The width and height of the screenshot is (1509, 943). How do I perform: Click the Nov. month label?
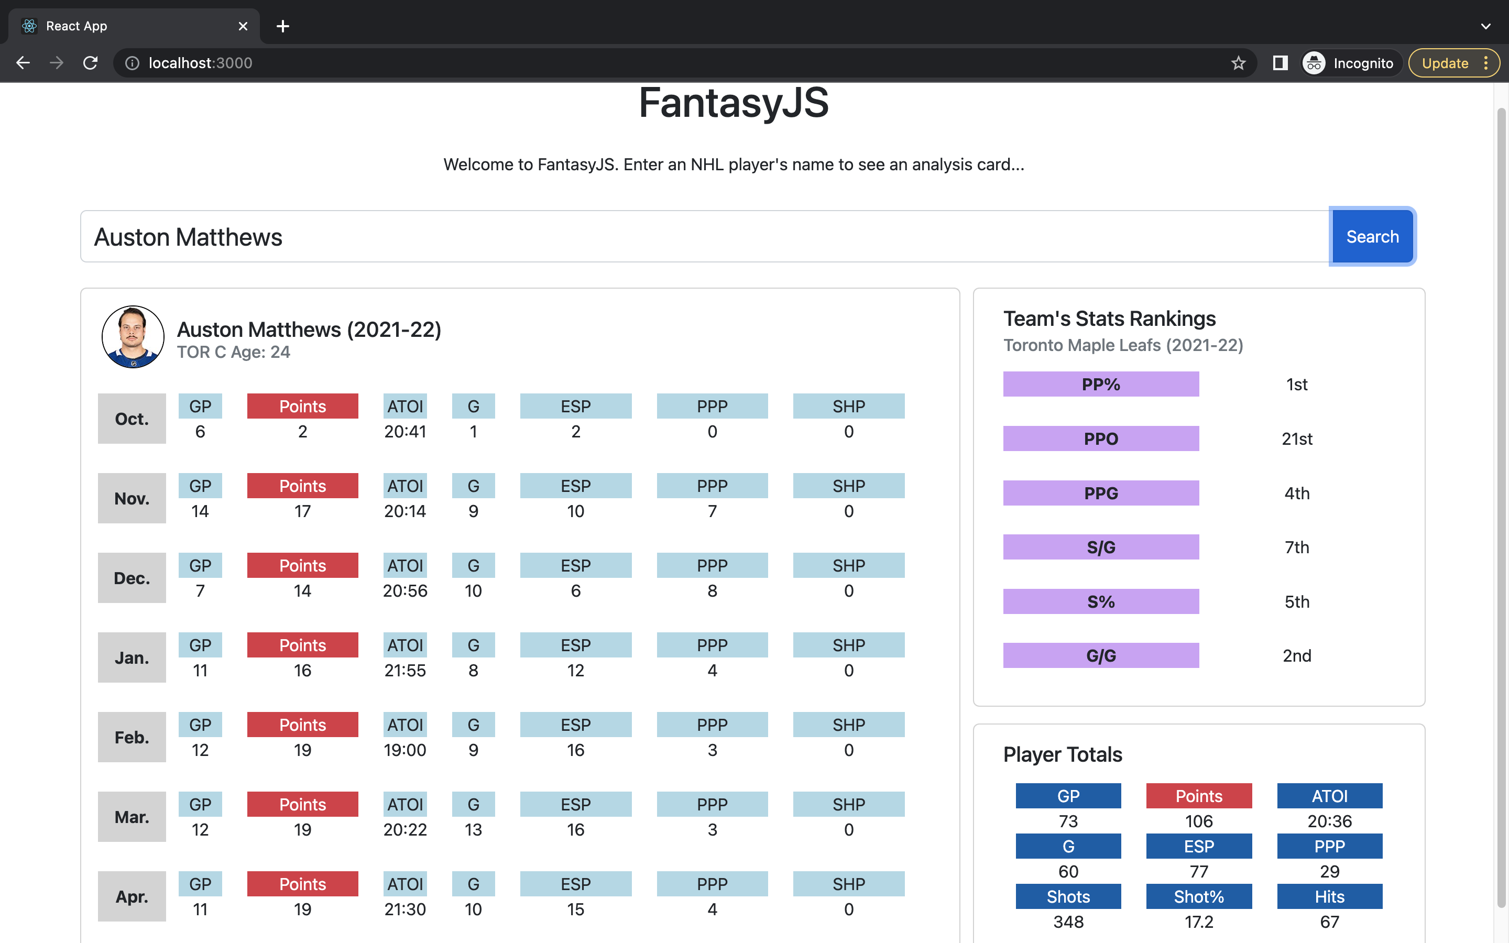pos(132,498)
